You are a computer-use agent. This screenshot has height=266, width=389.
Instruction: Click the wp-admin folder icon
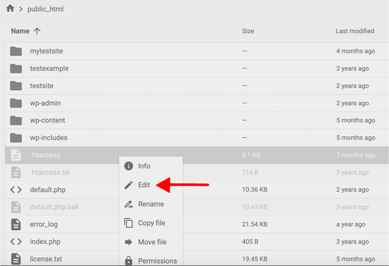16,103
